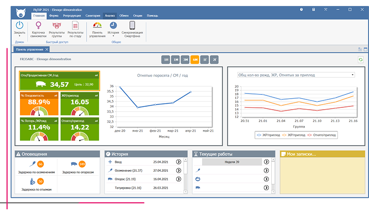
Task: Open Результаты группы icon in ribbon
Action: tap(57, 26)
